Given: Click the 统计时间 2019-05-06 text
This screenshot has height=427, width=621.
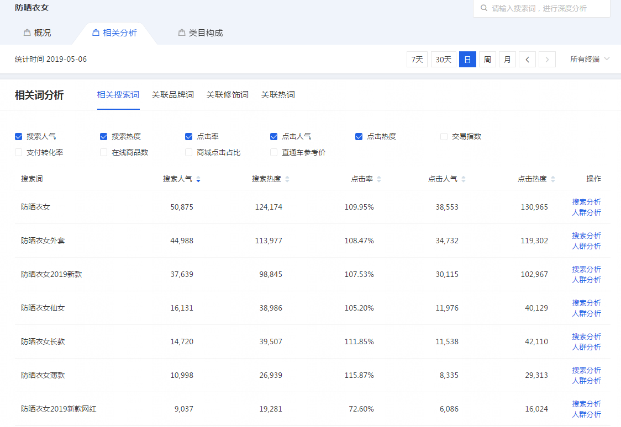Looking at the screenshot, I should pyautogui.click(x=51, y=60).
